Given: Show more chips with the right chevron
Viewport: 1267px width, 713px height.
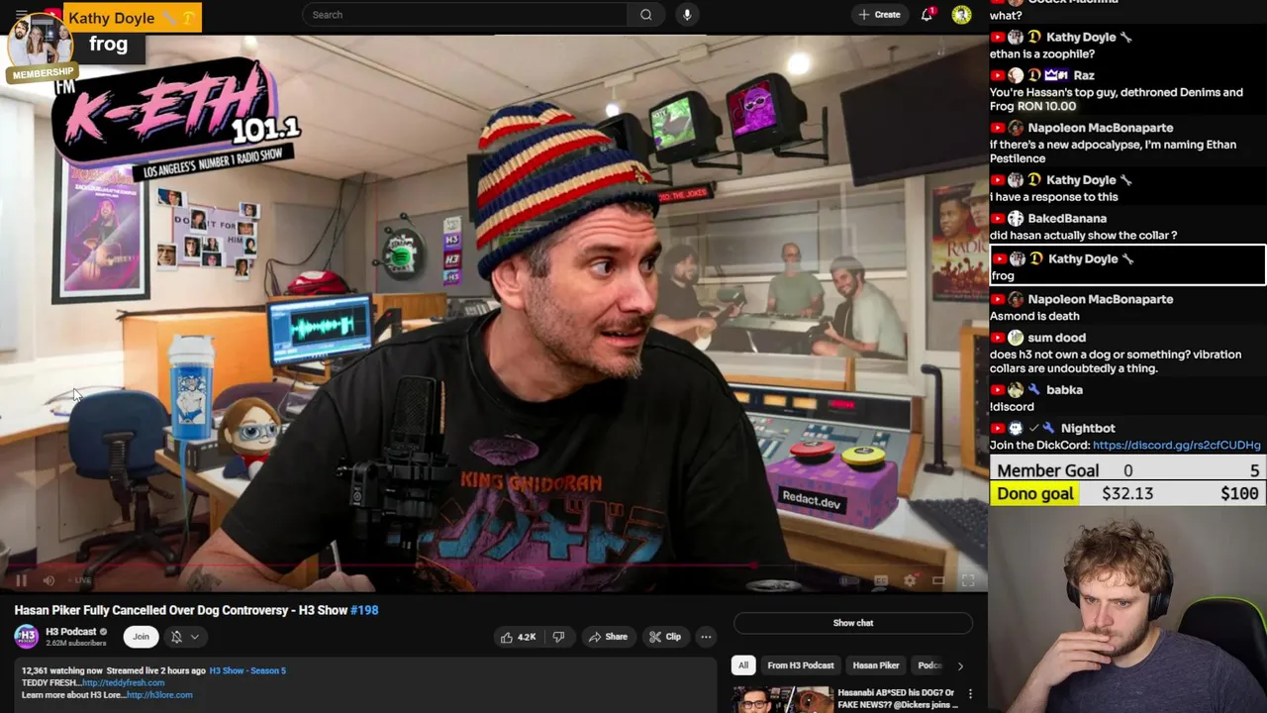Looking at the screenshot, I should click(960, 665).
